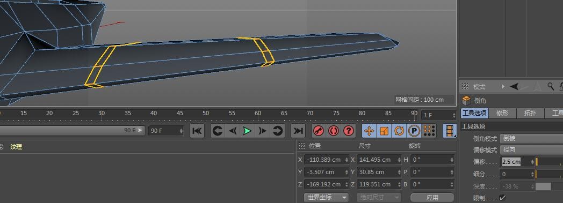Screen dimensions: 563x203
Task: Click the red record keyframe icon
Action: point(317,131)
